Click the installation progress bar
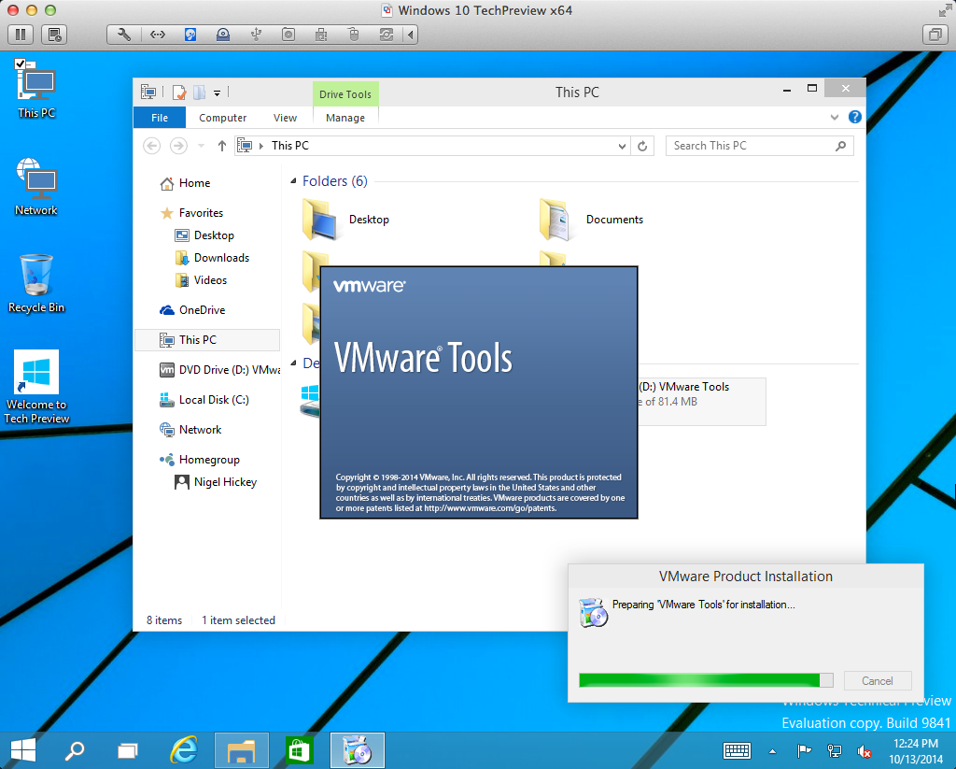956x769 pixels. [706, 680]
